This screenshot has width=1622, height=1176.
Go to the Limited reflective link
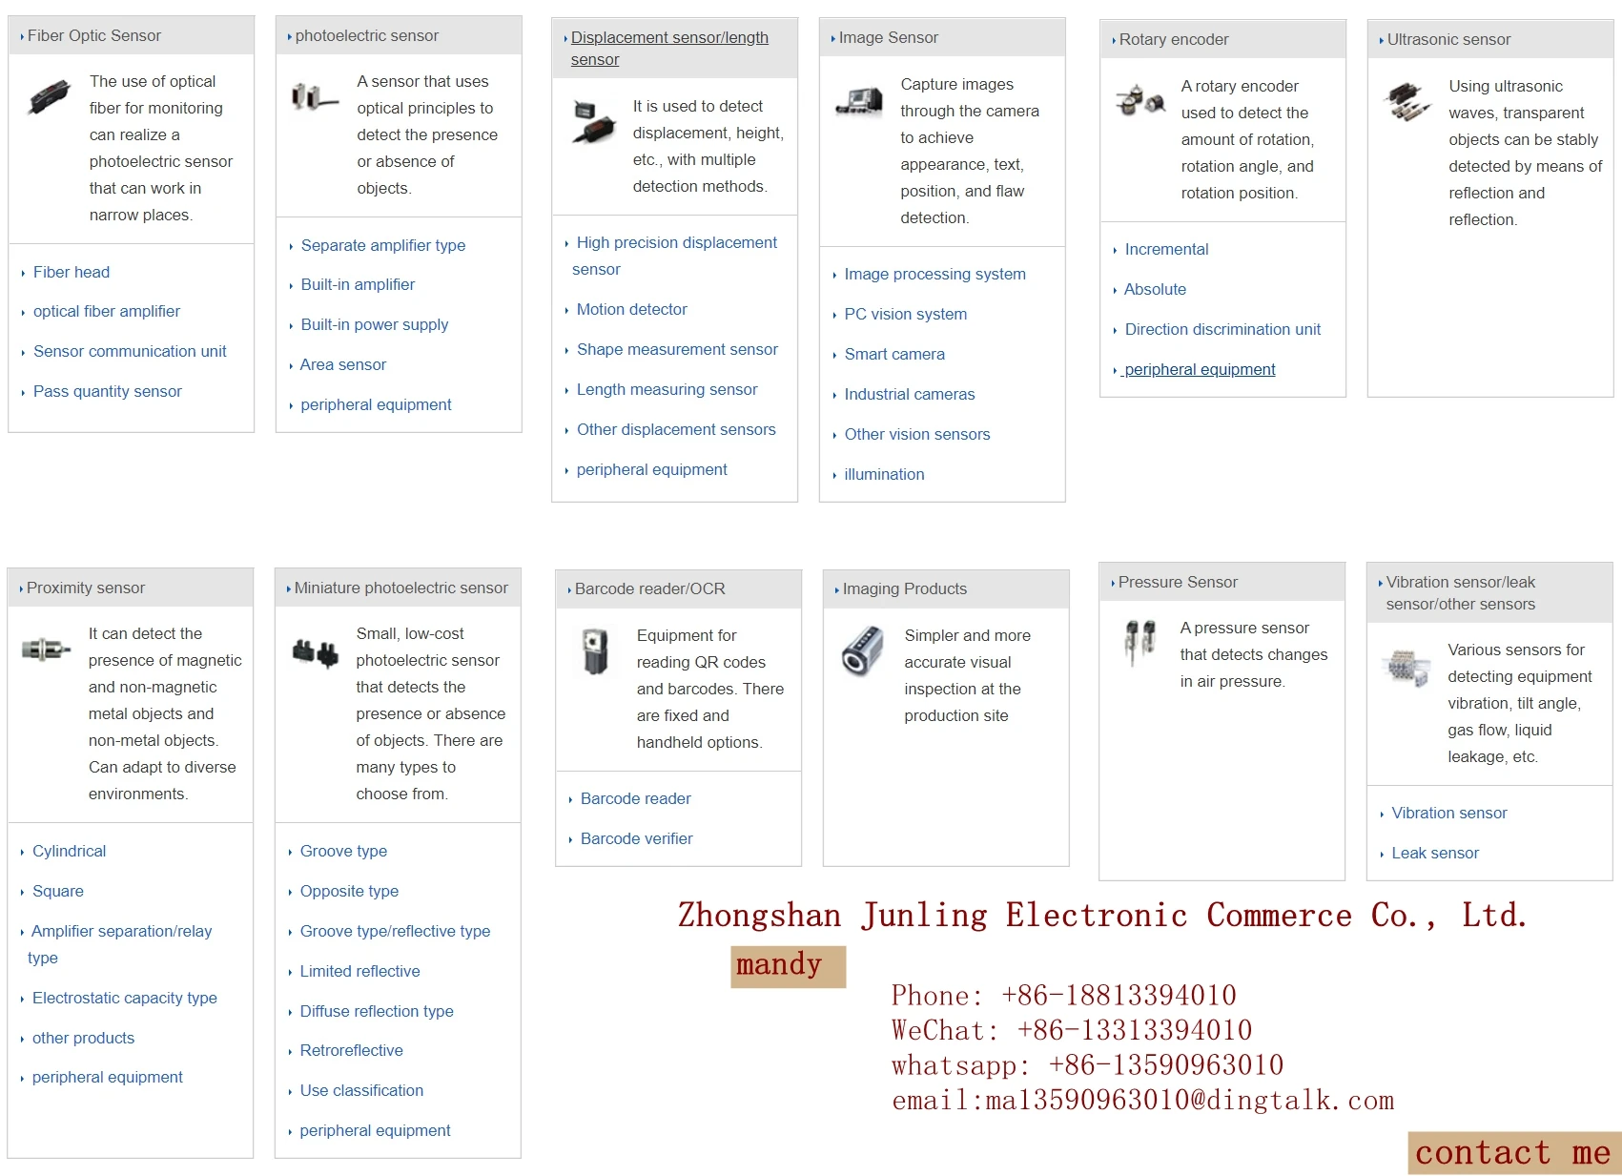click(x=359, y=971)
